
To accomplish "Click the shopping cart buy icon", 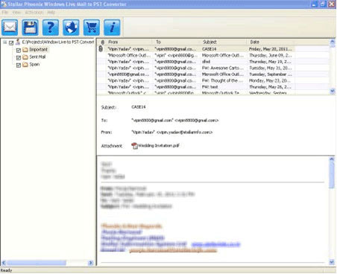I will click(92, 27).
